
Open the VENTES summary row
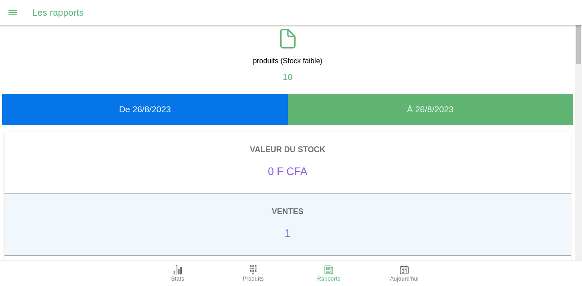tap(288, 225)
